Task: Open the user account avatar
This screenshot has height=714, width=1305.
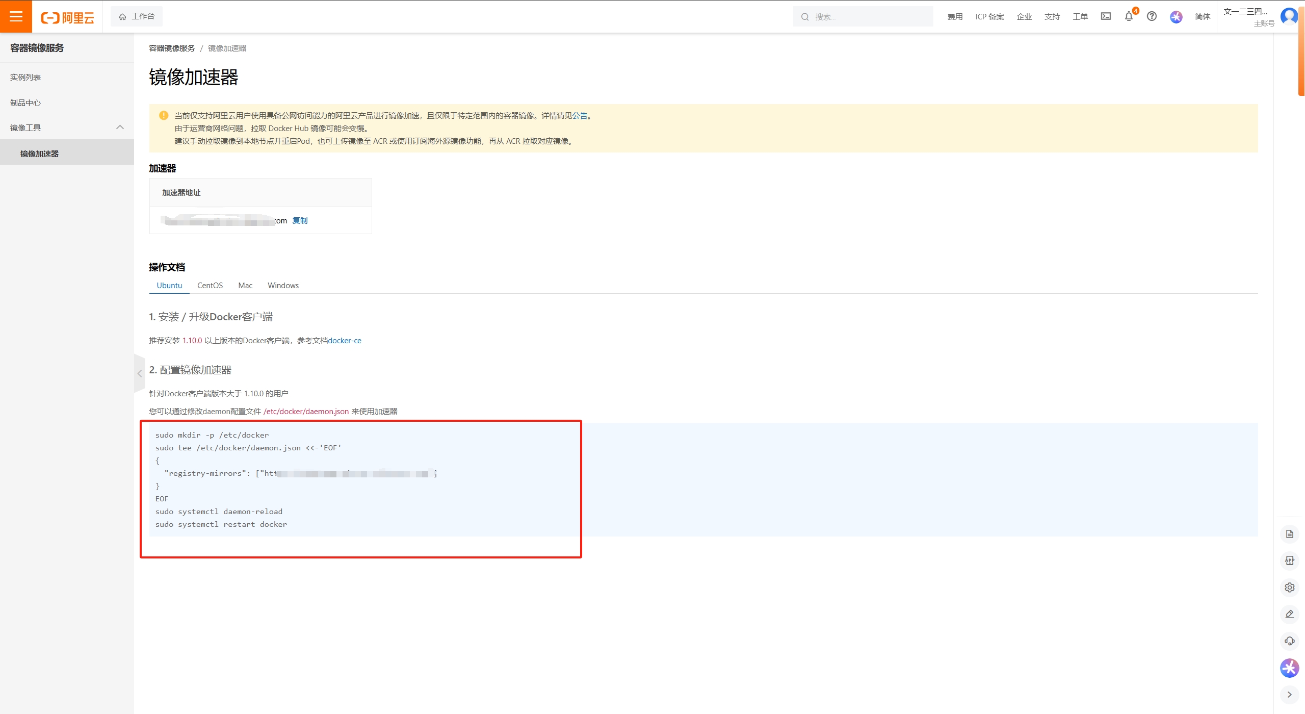Action: [x=1289, y=16]
